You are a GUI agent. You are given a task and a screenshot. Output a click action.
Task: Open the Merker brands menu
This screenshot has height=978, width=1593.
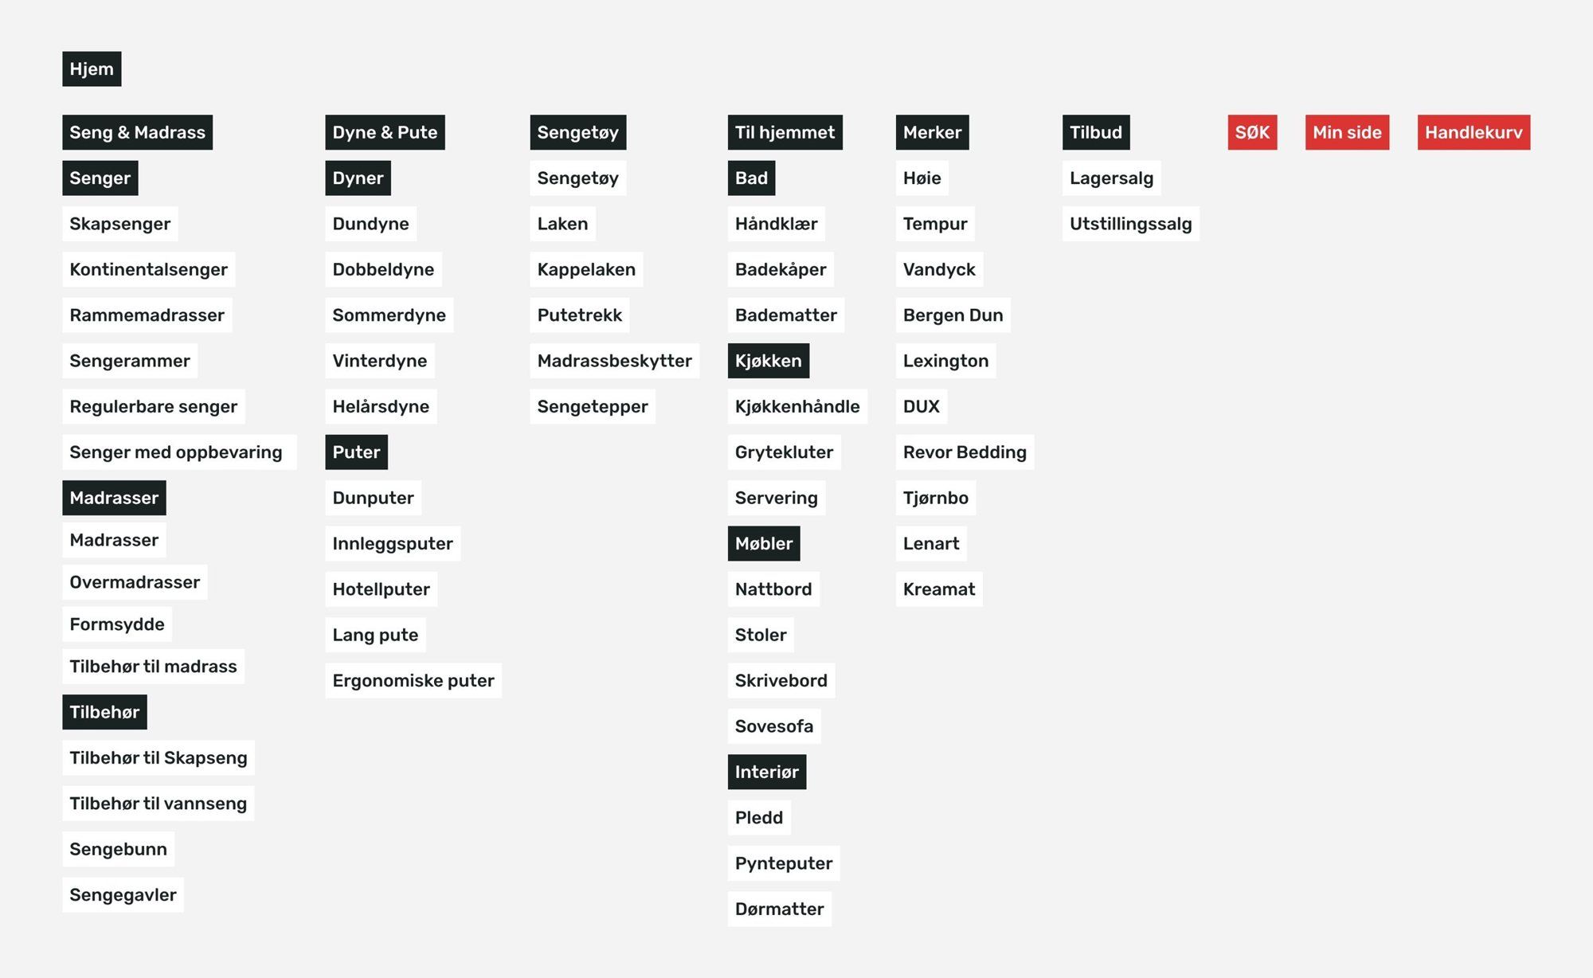[x=932, y=132]
